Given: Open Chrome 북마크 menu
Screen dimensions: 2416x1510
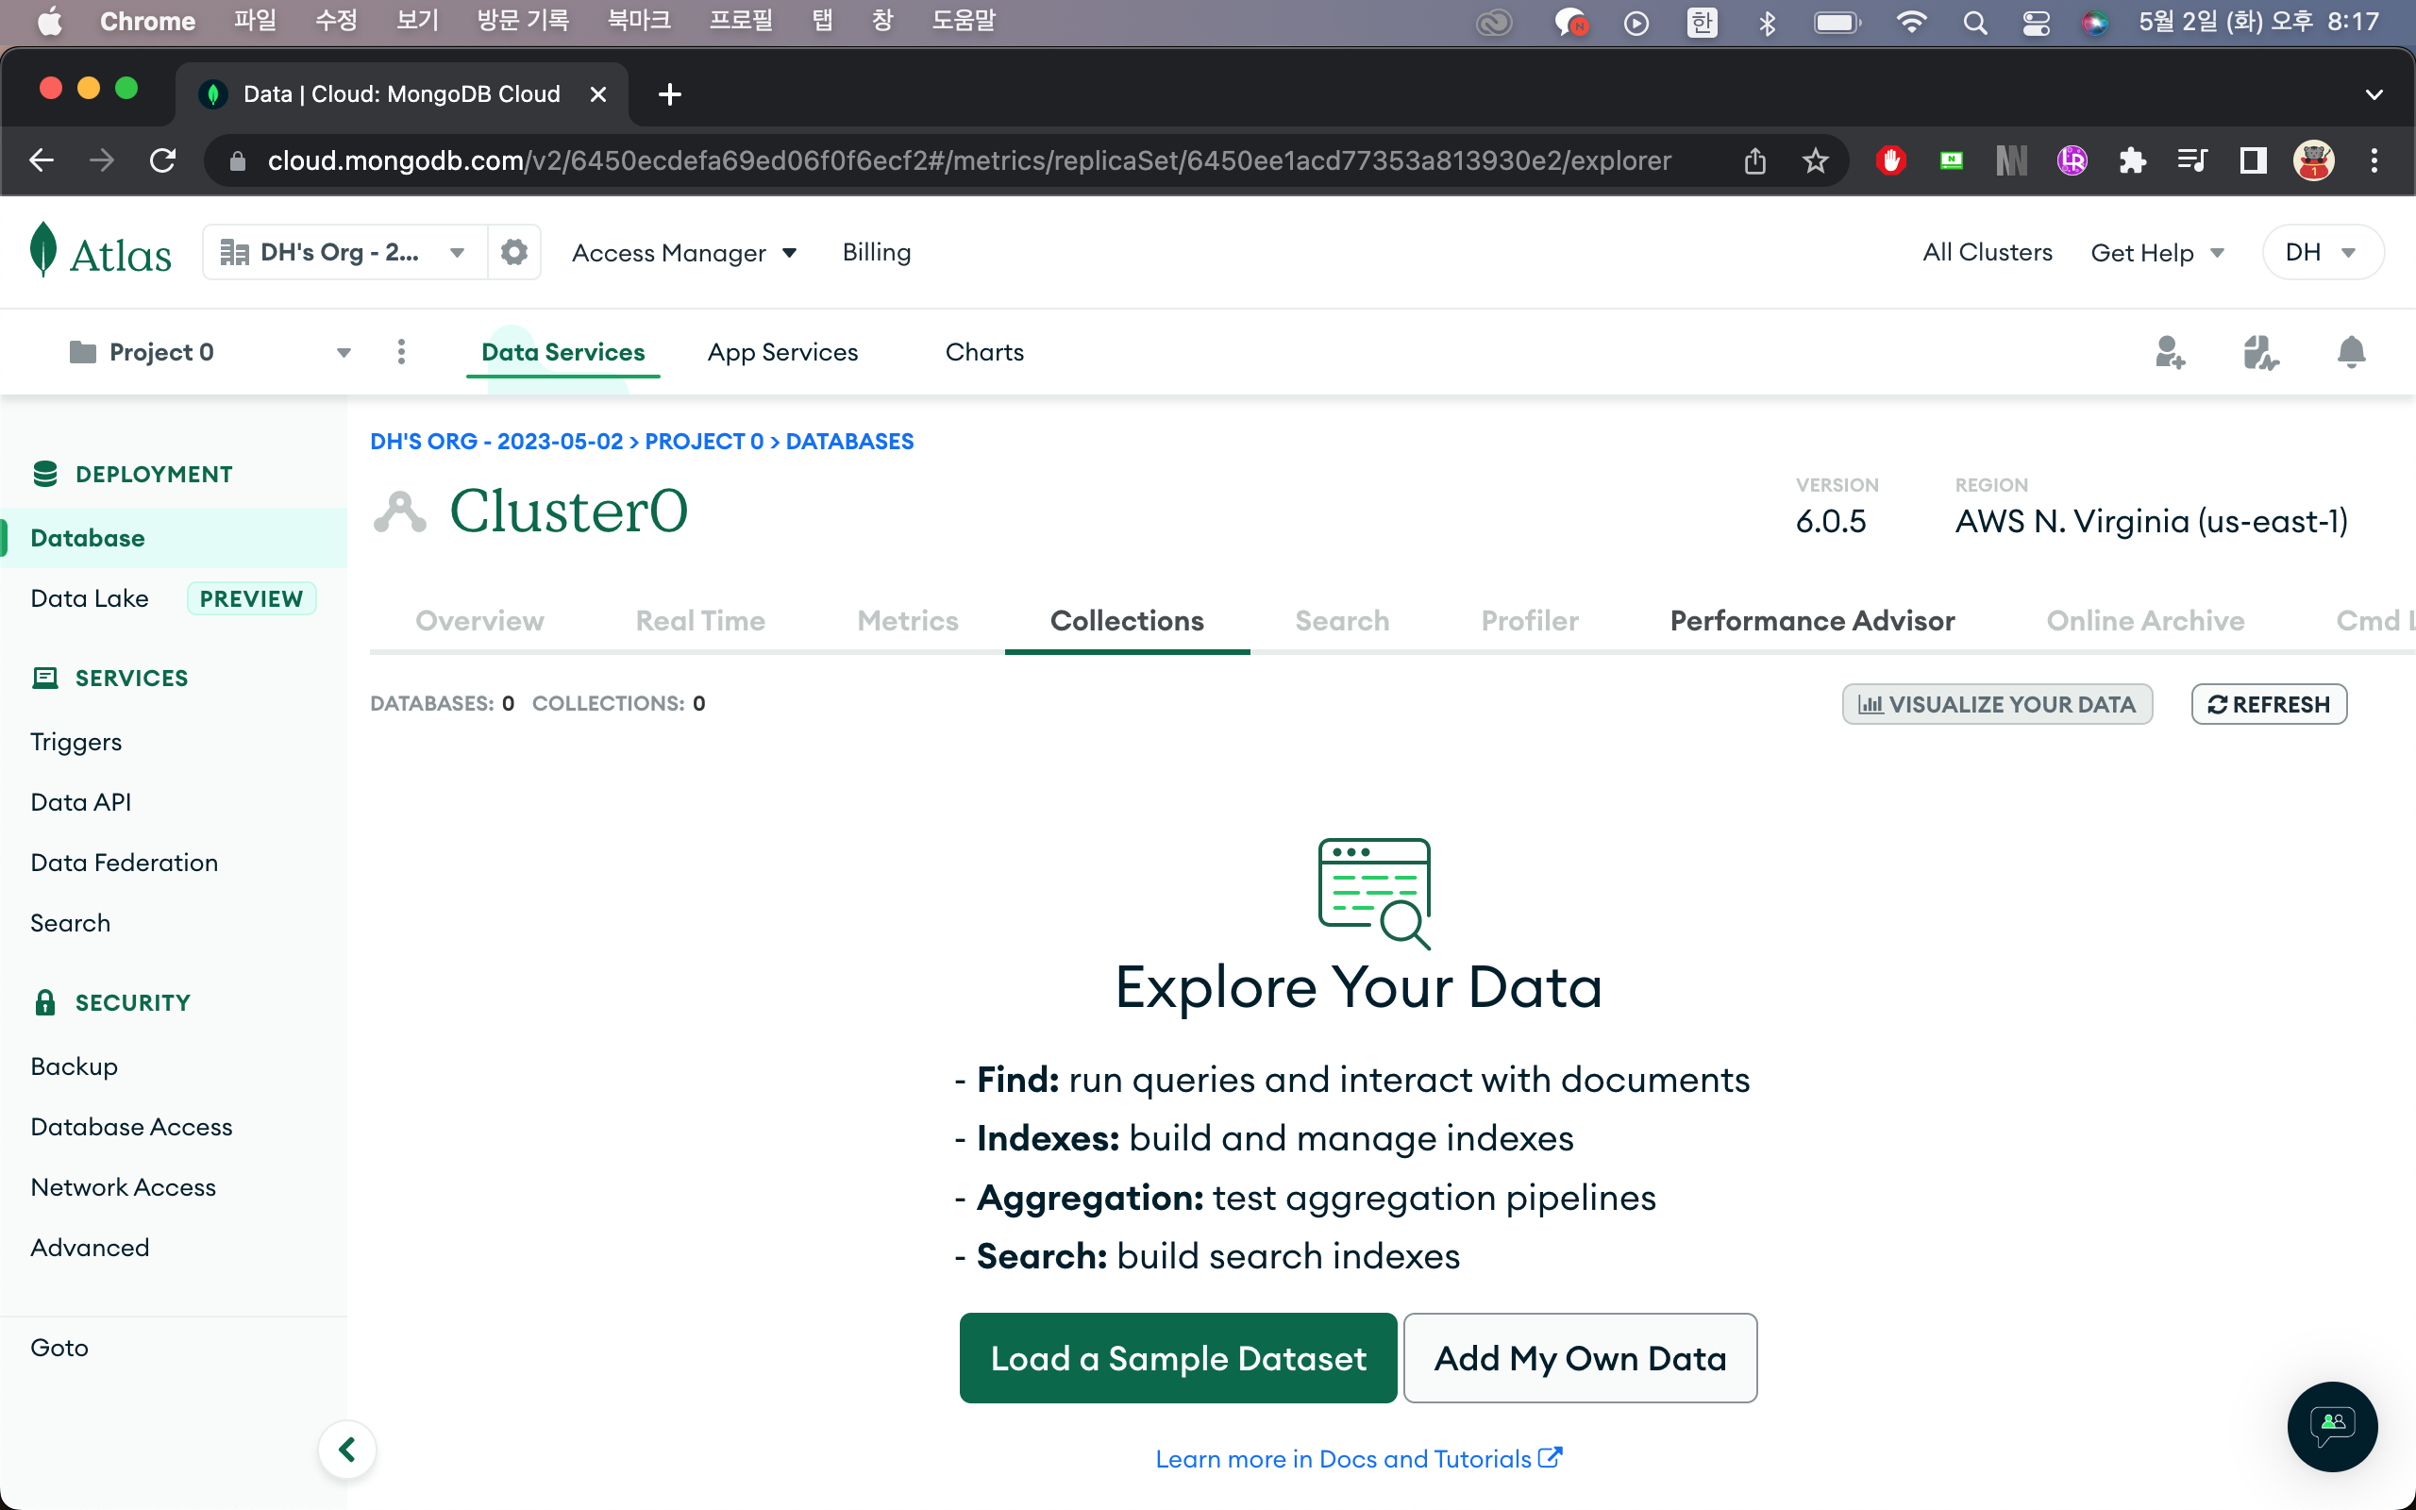Looking at the screenshot, I should click(639, 21).
